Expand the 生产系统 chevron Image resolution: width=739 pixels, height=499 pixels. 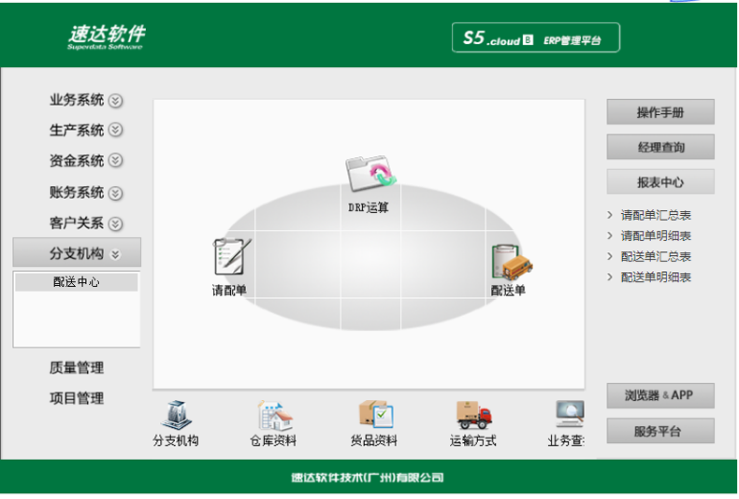(x=115, y=130)
